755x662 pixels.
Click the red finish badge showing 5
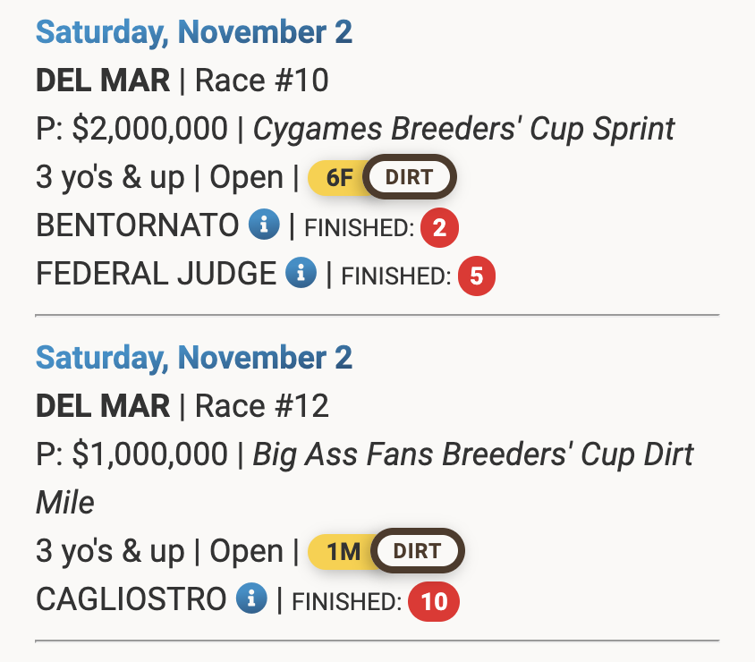pyautogui.click(x=476, y=276)
